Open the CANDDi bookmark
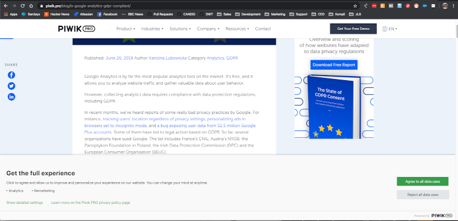458x221 pixels. click(x=187, y=14)
